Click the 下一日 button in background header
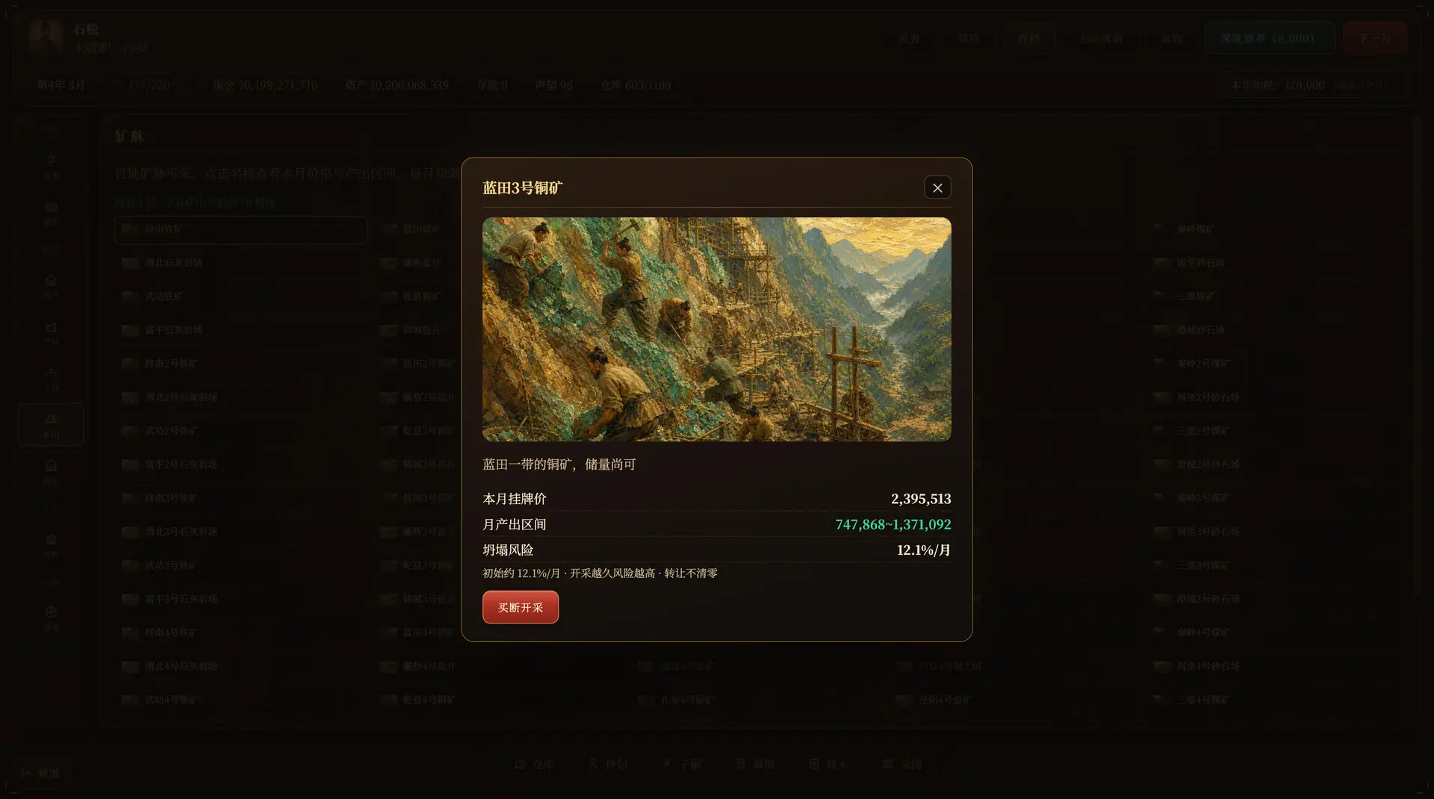The width and height of the screenshot is (1434, 799). tap(1375, 38)
